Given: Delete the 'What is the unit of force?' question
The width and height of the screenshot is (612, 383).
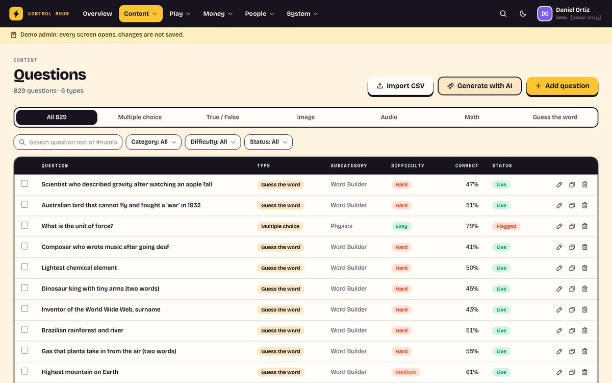Looking at the screenshot, I should [585, 226].
